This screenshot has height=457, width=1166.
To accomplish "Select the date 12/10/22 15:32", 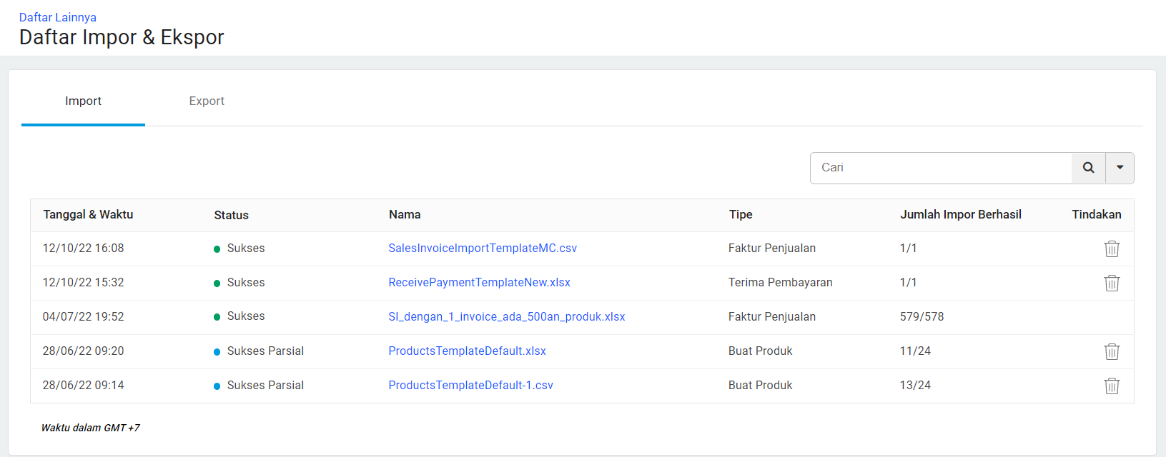I will point(83,283).
